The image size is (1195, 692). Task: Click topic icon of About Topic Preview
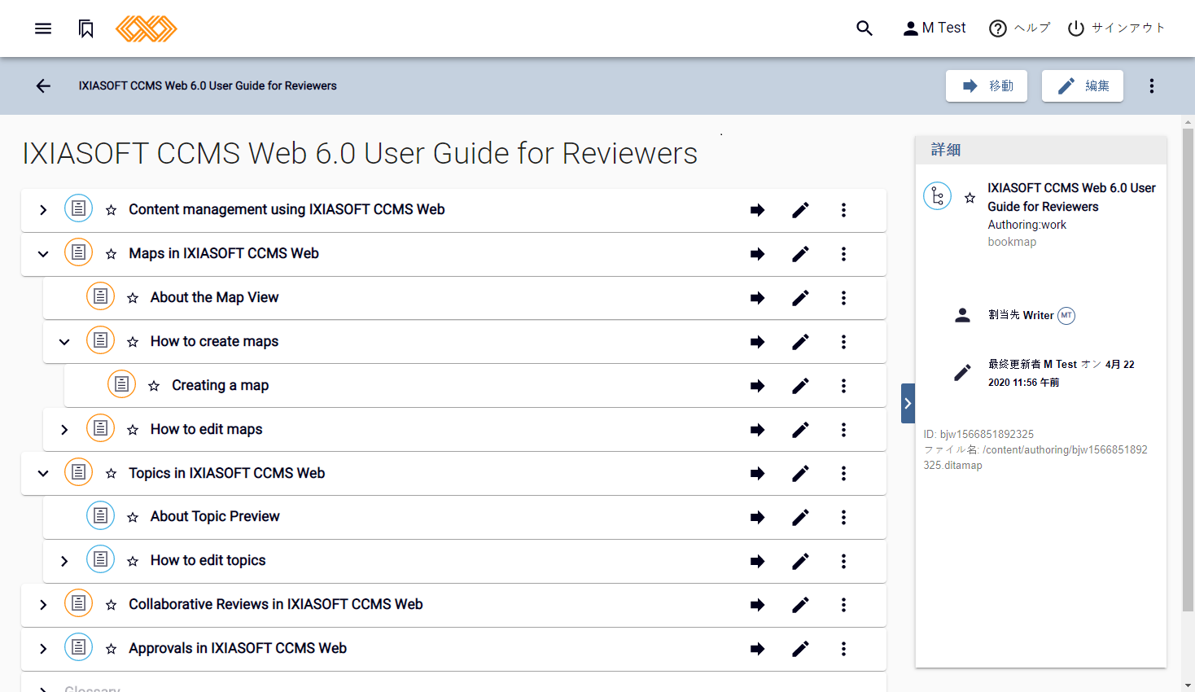click(x=100, y=515)
